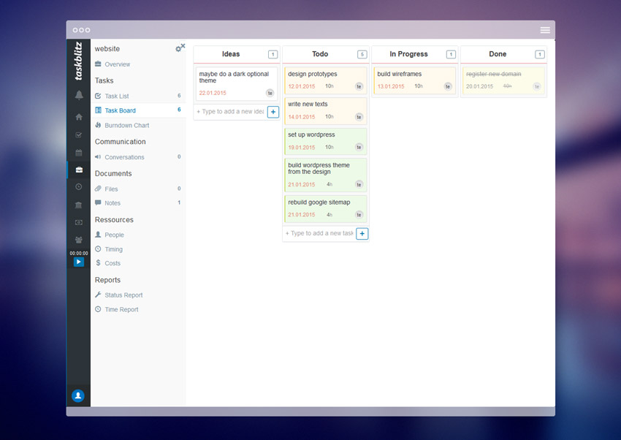Open the calendar icon in sidebar
This screenshot has height=440, width=621.
coord(78,153)
